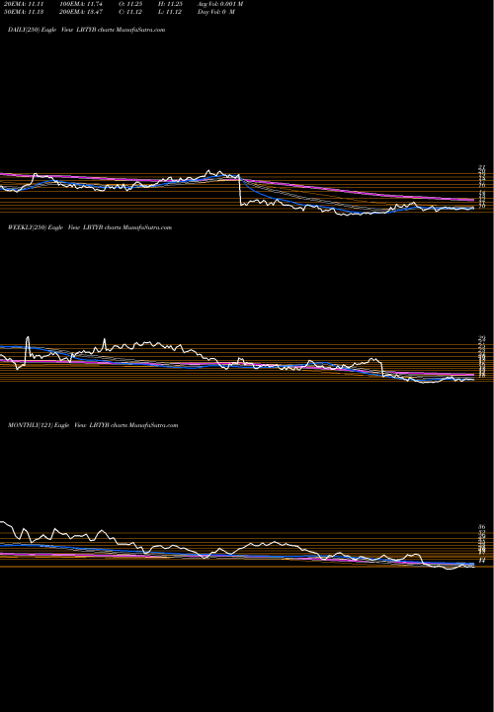
Task: Select the 100EMA: 11.74 readout
Action: click(82, 4)
